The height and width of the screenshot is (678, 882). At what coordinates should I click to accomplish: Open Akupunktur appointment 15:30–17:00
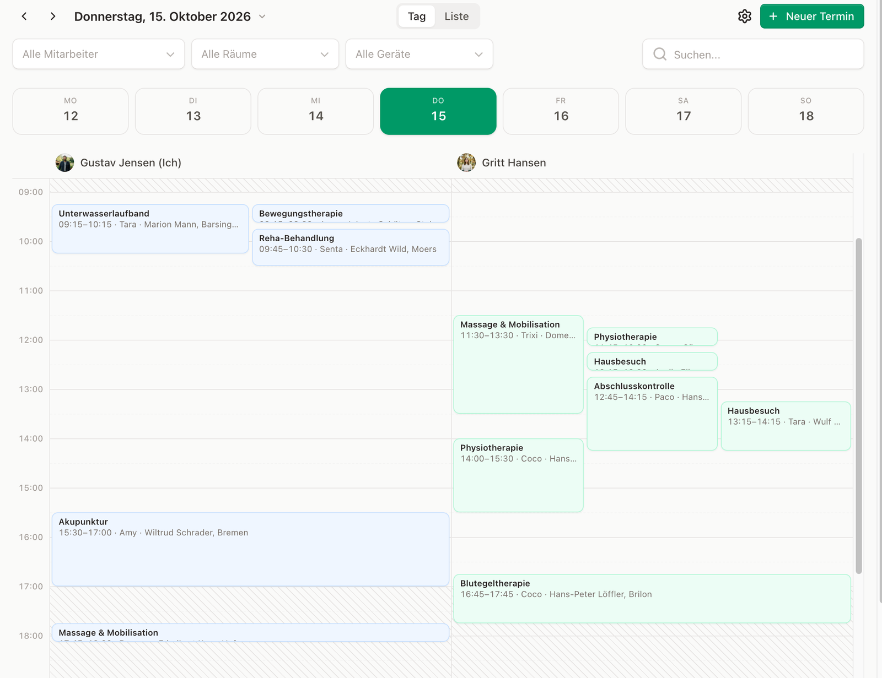(x=250, y=550)
